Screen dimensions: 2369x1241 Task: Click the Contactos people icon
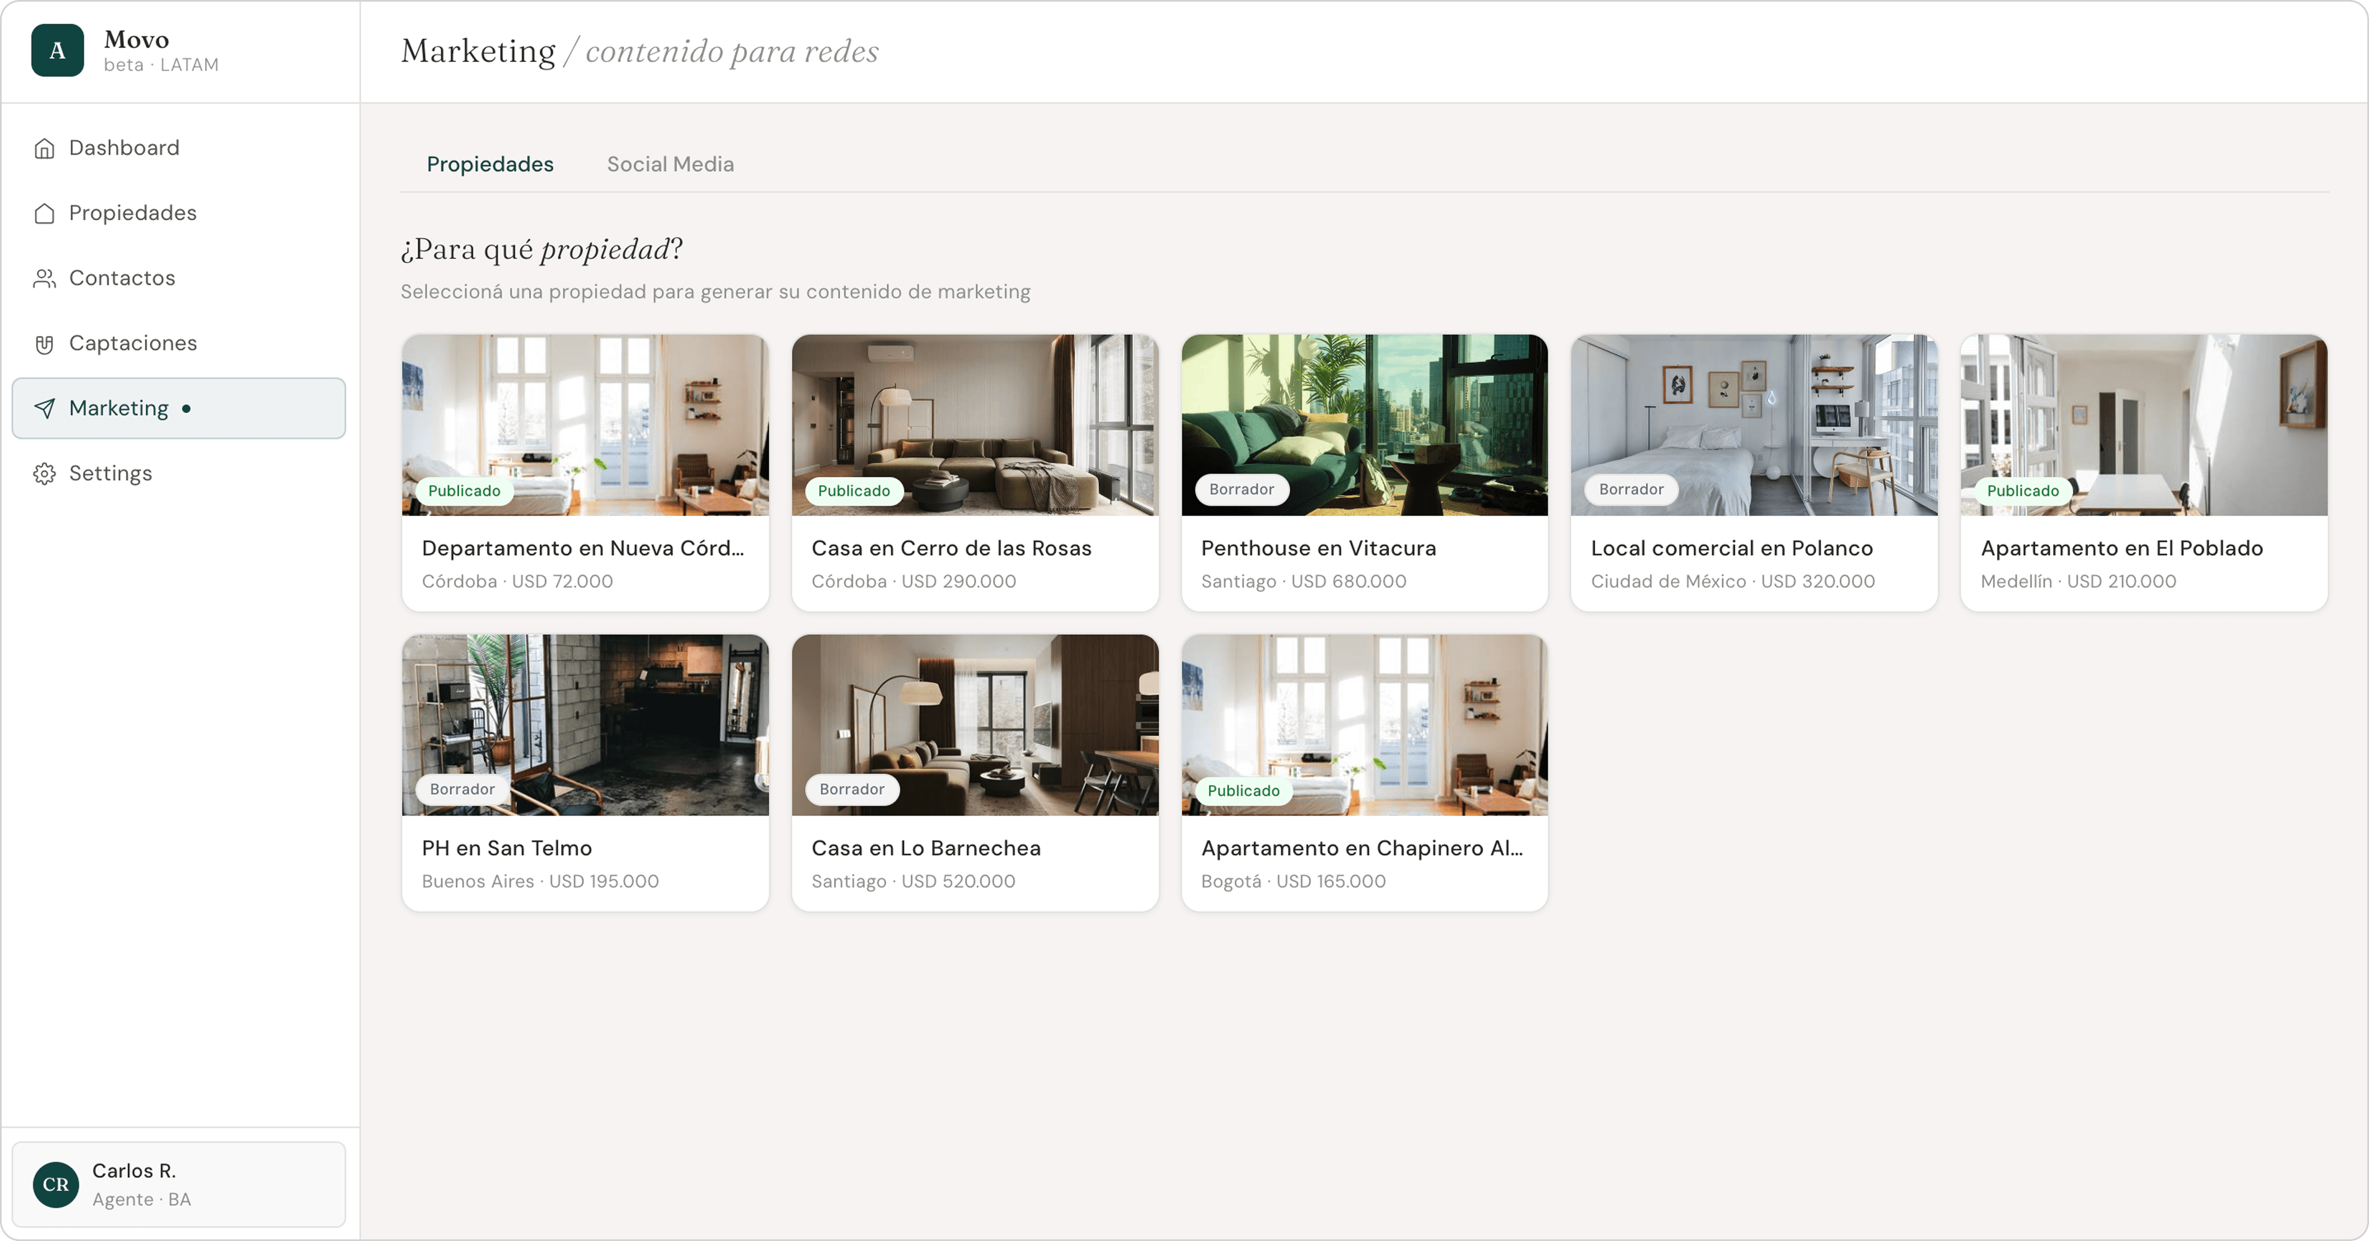click(44, 279)
